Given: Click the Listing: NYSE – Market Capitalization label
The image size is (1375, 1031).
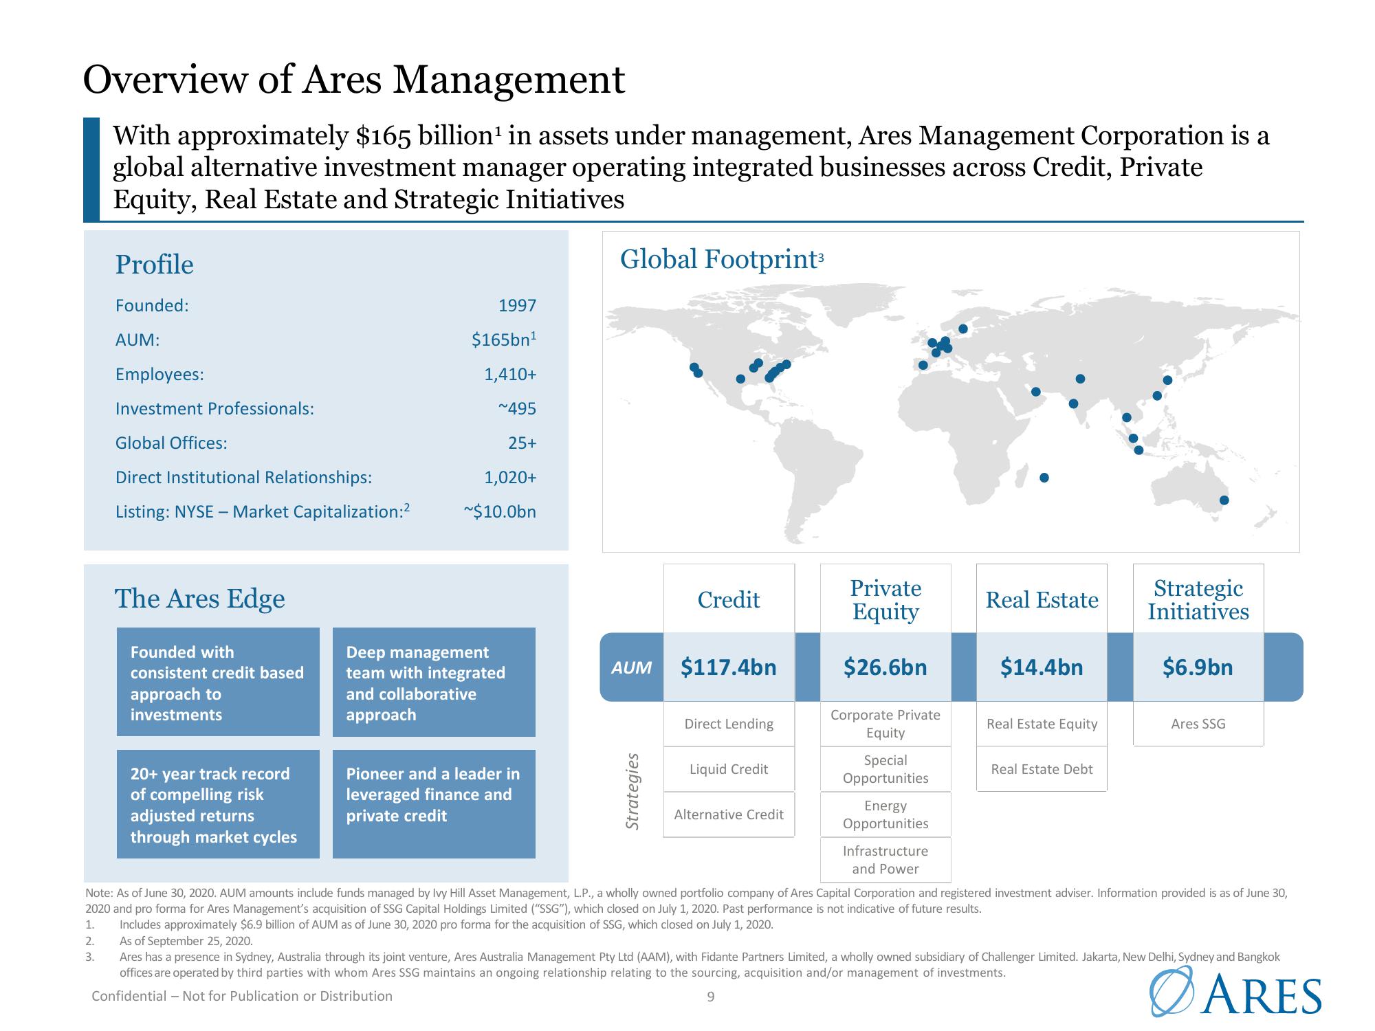Looking at the screenshot, I should [x=263, y=511].
